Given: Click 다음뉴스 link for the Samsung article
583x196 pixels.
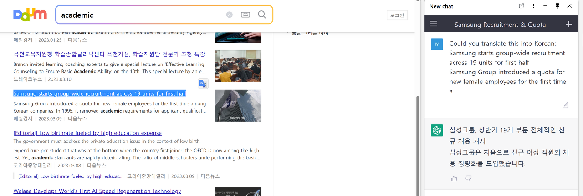Looking at the screenshot, I should coord(77,118).
